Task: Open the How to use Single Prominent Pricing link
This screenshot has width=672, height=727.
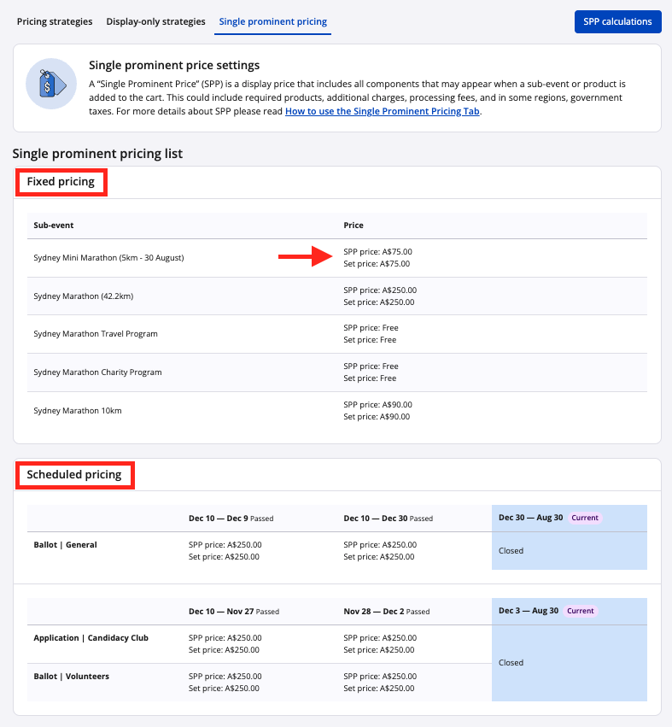Action: pos(383,111)
